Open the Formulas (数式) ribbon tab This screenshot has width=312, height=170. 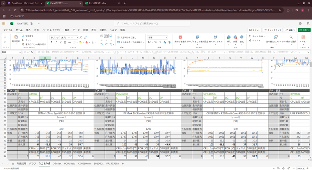tap(67, 30)
